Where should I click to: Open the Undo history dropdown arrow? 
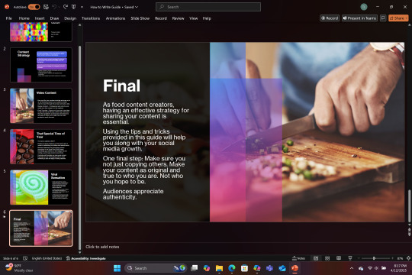click(x=59, y=7)
